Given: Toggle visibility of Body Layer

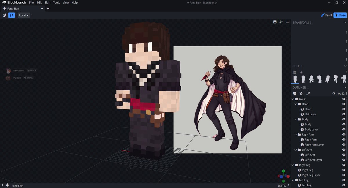Looking at the screenshot, I should pyautogui.click(x=344, y=129).
